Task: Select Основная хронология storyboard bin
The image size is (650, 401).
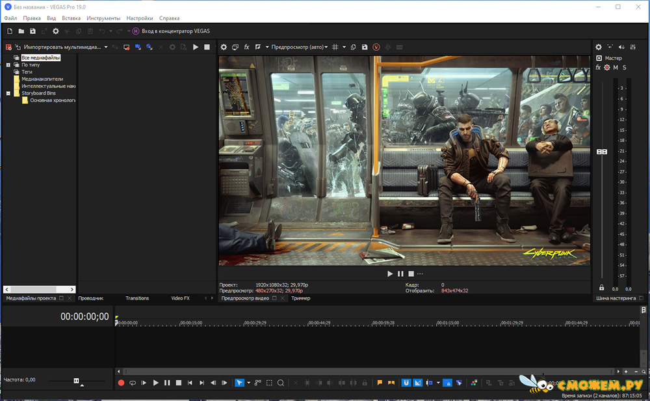Action: [x=52, y=100]
